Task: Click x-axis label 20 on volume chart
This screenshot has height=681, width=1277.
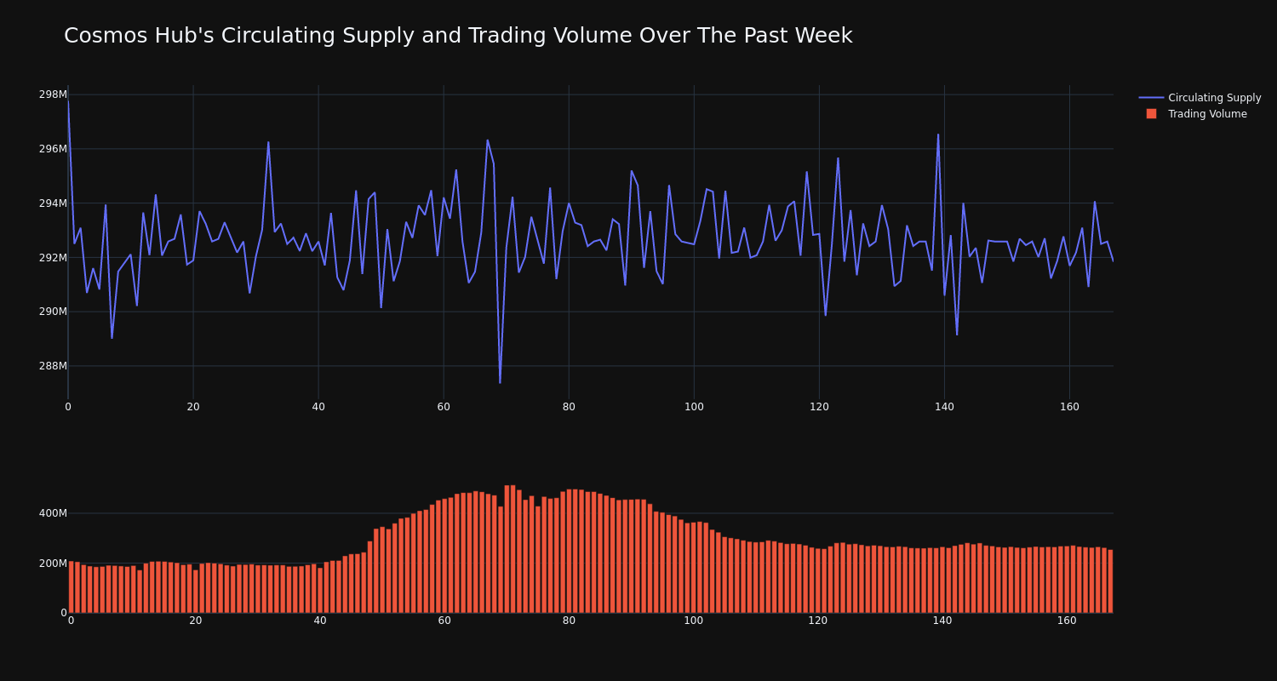Action: pyautogui.click(x=196, y=621)
